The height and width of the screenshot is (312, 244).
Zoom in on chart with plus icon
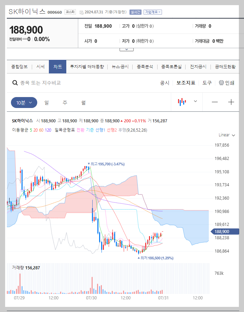click(x=231, y=102)
